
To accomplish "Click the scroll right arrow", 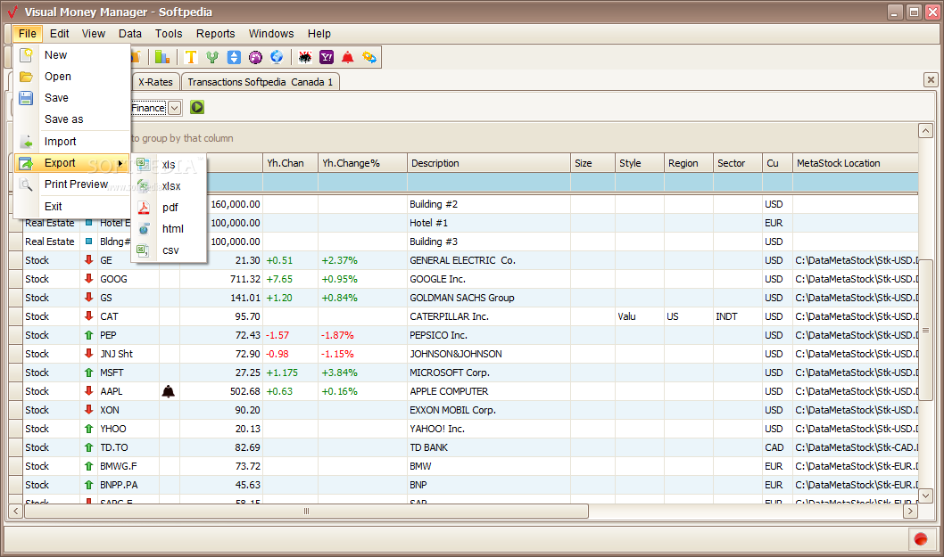I will 910,511.
